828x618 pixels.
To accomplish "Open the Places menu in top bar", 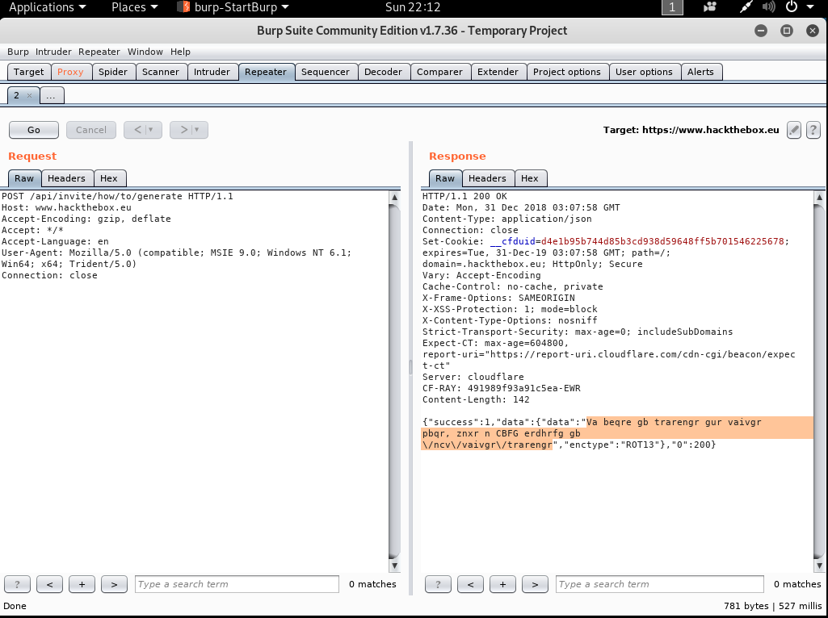I will point(134,7).
